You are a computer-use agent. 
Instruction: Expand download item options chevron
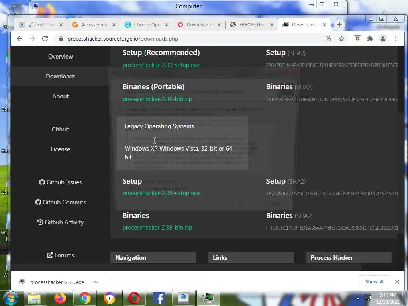click(96, 282)
